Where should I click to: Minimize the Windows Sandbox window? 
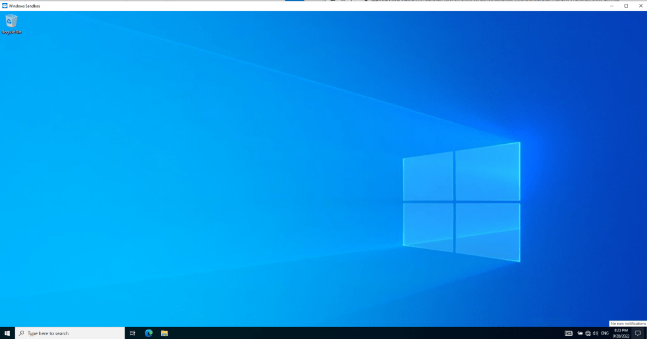pyautogui.click(x=612, y=6)
